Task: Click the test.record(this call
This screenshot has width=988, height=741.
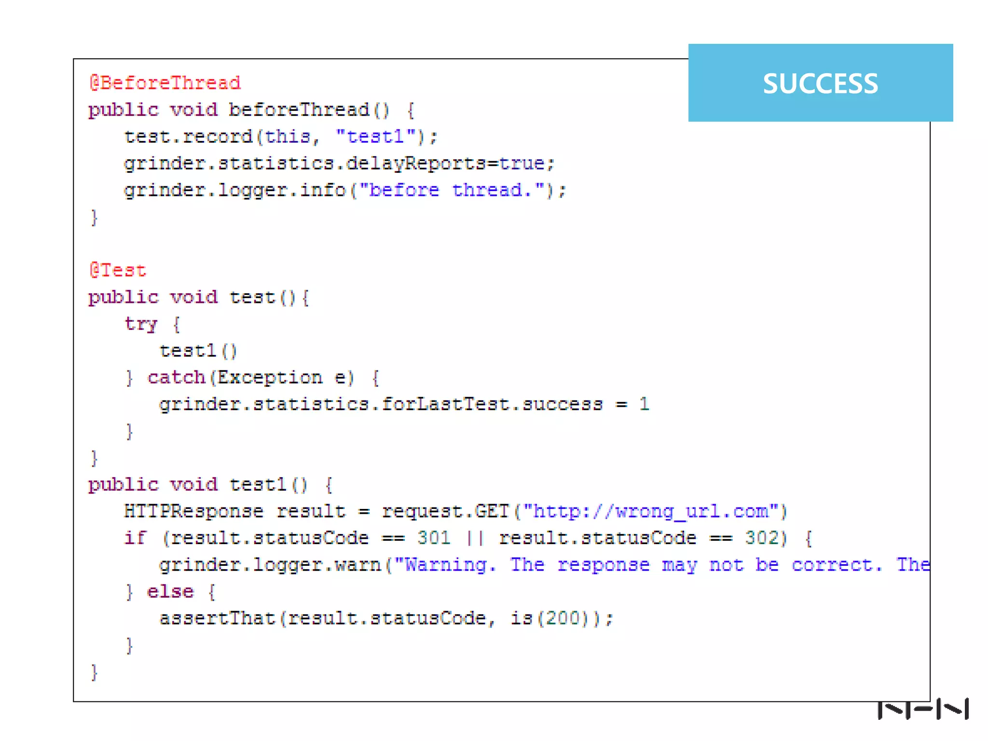Action: click(x=217, y=137)
